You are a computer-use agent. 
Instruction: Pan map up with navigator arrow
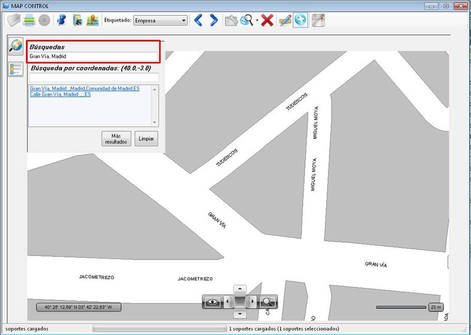(240, 289)
